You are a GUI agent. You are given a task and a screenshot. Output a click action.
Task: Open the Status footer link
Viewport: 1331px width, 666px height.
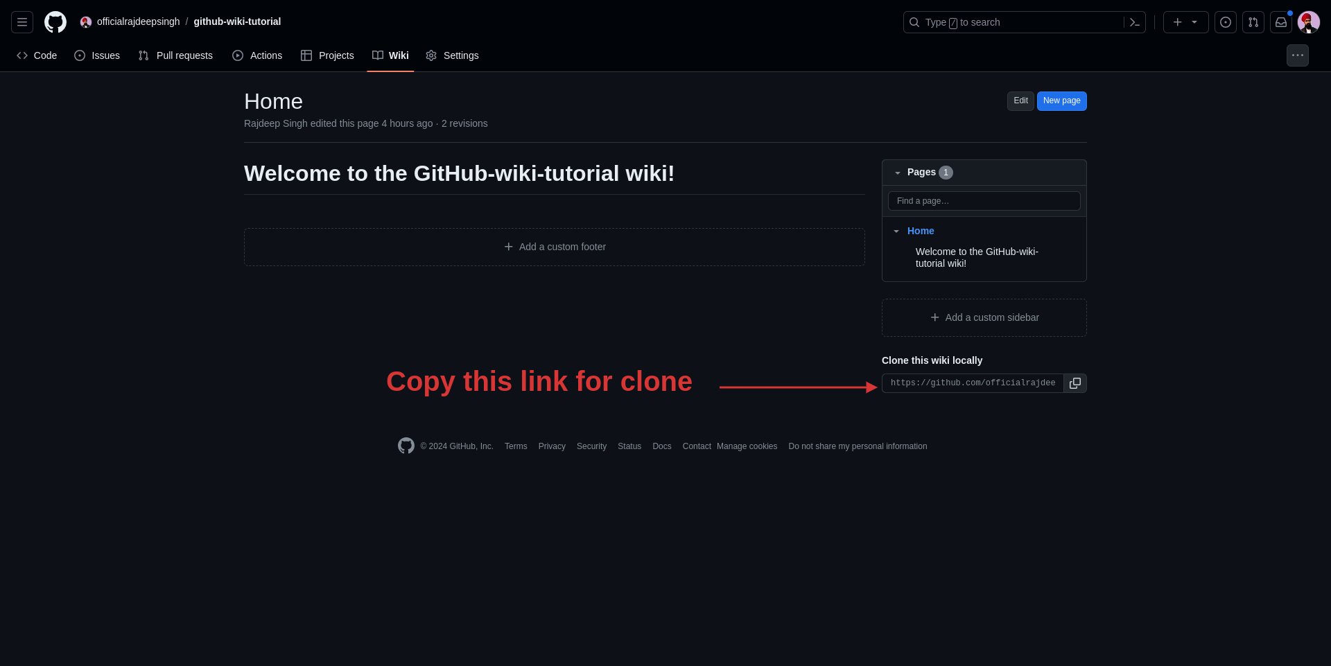pos(629,446)
